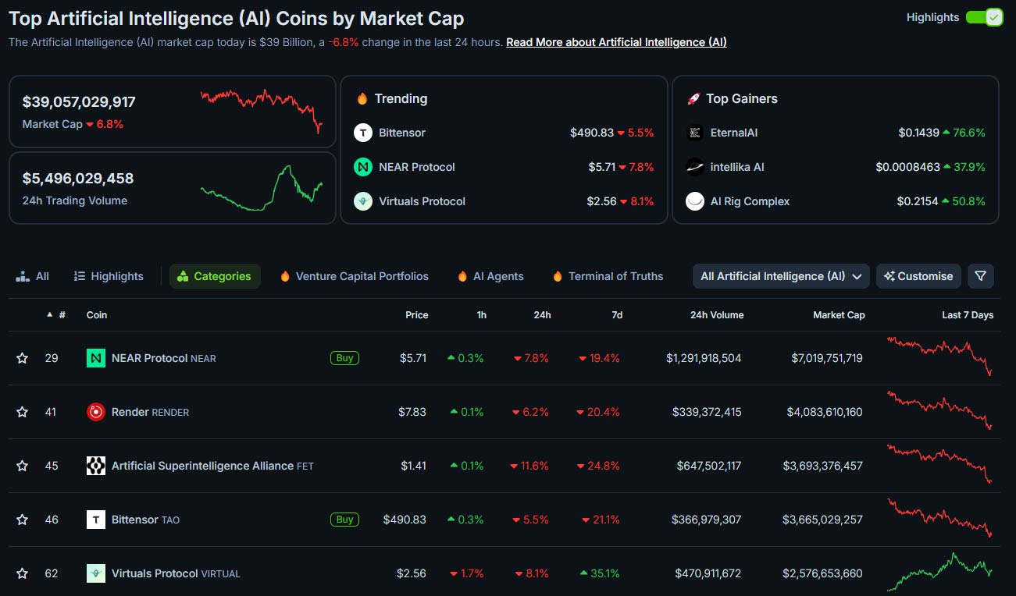This screenshot has width=1016, height=596.
Task: Click NEAR Protocol market cap $7,019,751,719
Action: coord(827,358)
